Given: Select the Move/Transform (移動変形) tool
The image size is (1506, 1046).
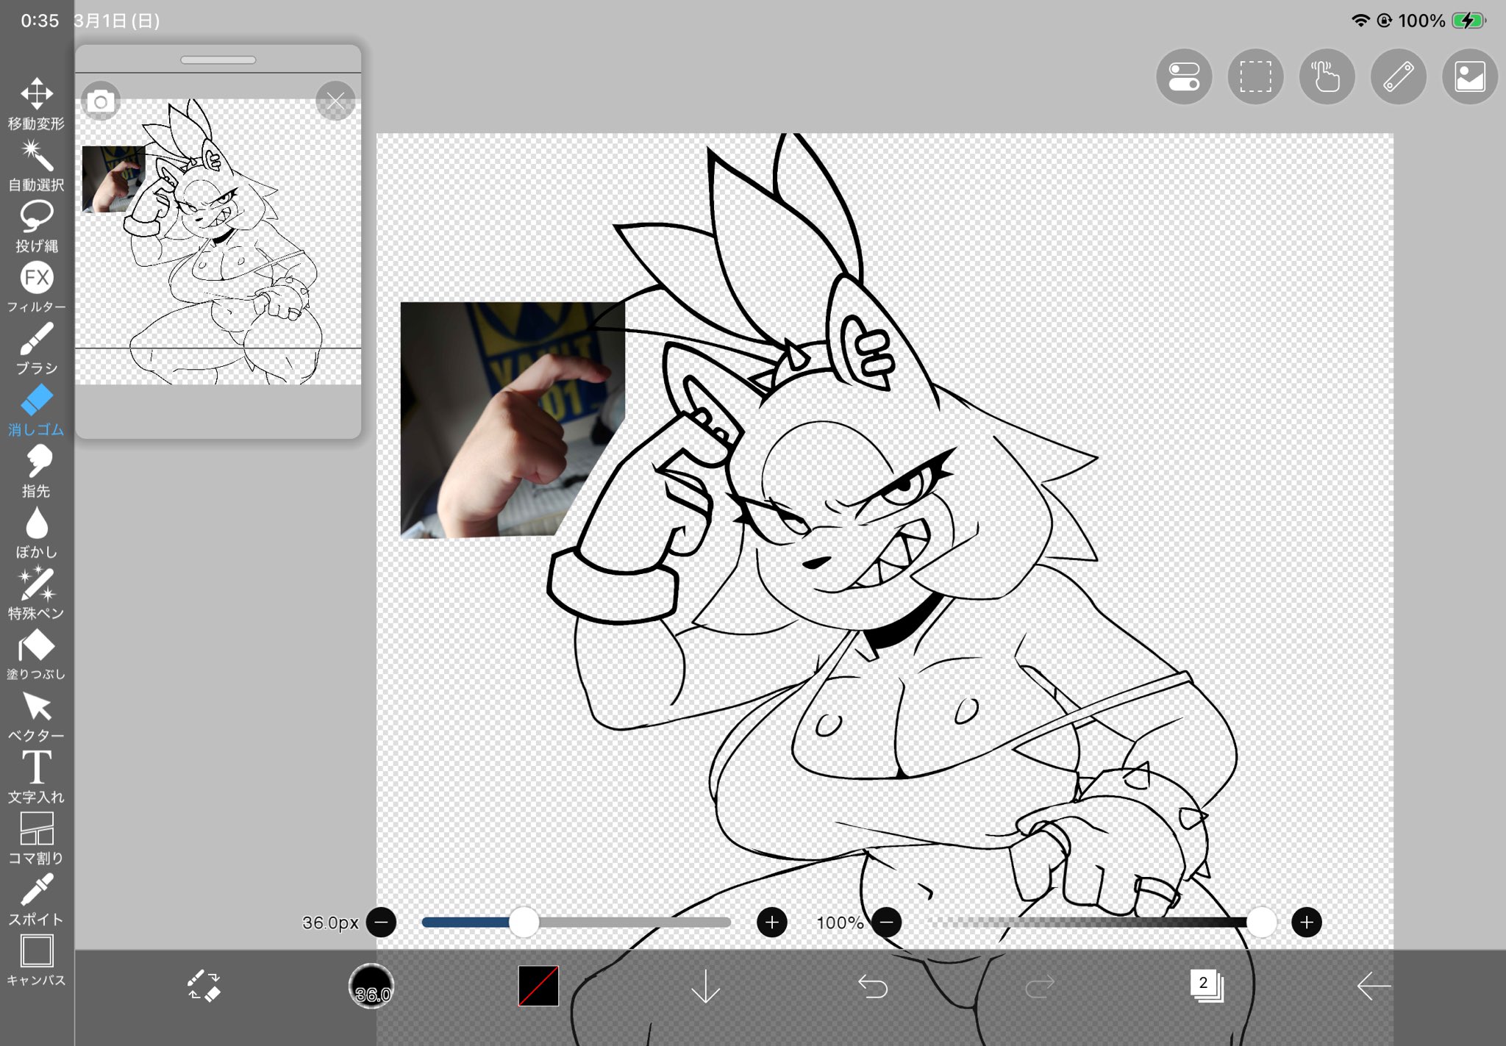Looking at the screenshot, I should point(36,103).
